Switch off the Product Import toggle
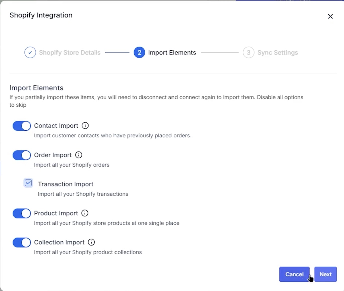Viewport: 344px width, 291px height. 22,213
